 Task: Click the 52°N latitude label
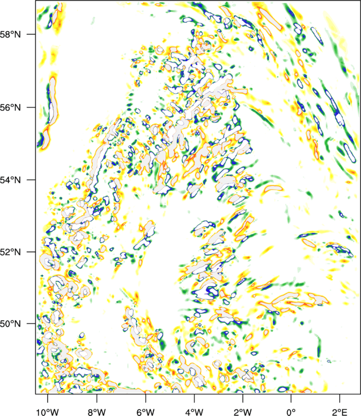(x=11, y=252)
